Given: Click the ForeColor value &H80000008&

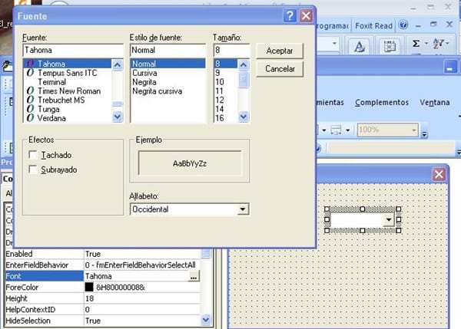Looking at the screenshot, I should click(121, 288).
